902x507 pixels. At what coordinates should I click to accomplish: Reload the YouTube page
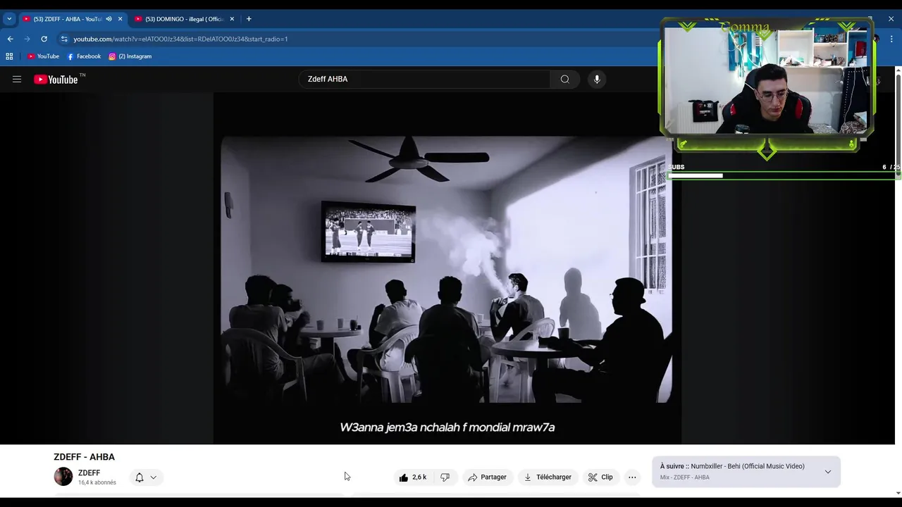coord(44,39)
